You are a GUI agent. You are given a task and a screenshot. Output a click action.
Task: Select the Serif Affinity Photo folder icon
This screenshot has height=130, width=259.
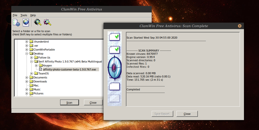point(36,61)
